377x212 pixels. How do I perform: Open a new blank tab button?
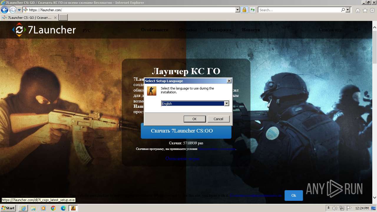tap(63, 18)
